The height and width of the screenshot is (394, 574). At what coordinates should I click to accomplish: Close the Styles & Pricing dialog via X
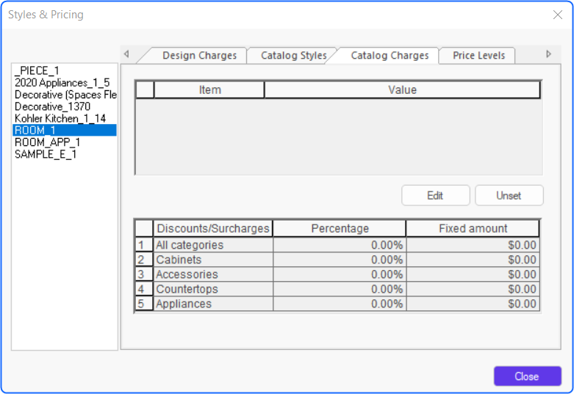(x=558, y=15)
